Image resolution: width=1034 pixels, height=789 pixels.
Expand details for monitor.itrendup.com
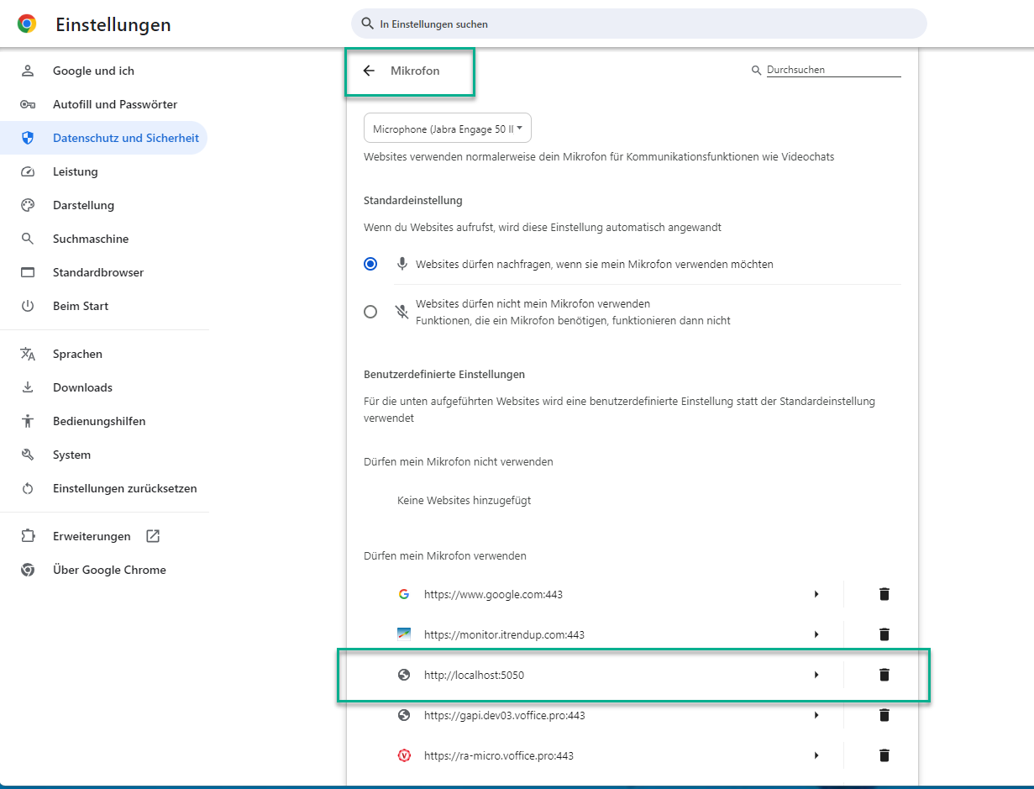pyautogui.click(x=816, y=634)
